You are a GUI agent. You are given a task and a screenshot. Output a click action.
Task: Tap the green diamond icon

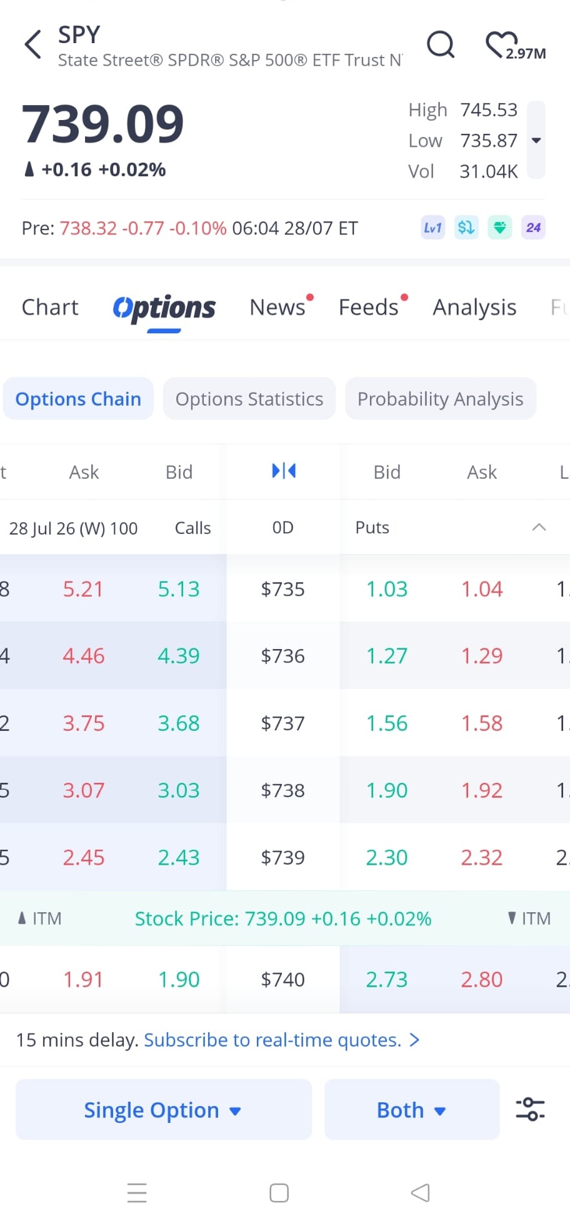tap(500, 228)
